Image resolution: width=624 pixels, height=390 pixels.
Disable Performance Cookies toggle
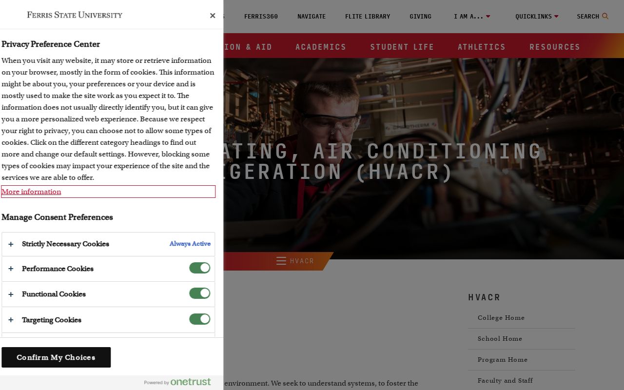pyautogui.click(x=200, y=268)
